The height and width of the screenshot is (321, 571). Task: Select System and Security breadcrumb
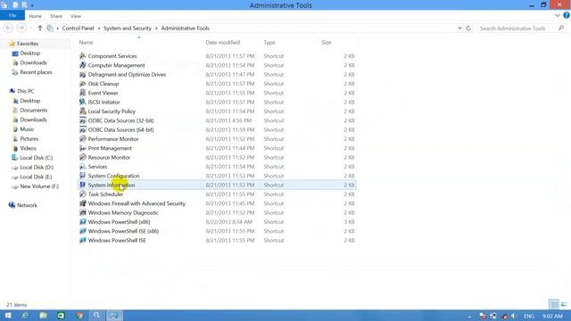pos(127,28)
